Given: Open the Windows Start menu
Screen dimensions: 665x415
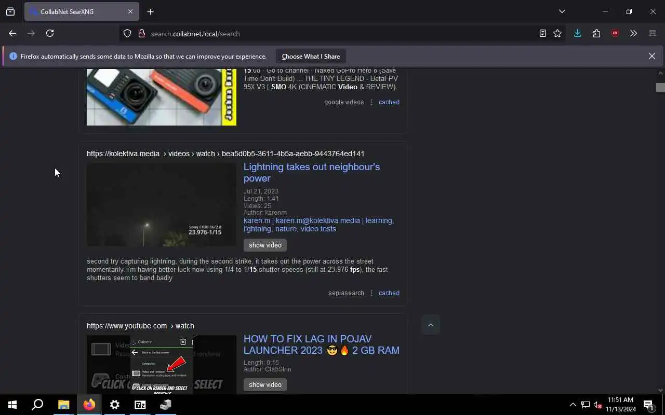Looking at the screenshot, I should 12,405.
